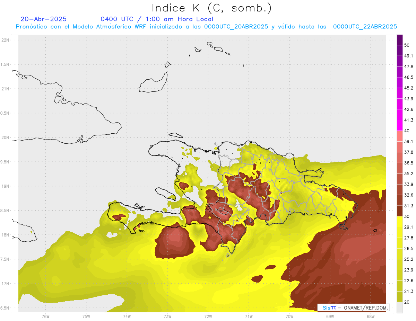This screenshot has width=416, height=321.
Task: Click '0400 UTC / 1:00 am Hora Local'
Action: 157,19
